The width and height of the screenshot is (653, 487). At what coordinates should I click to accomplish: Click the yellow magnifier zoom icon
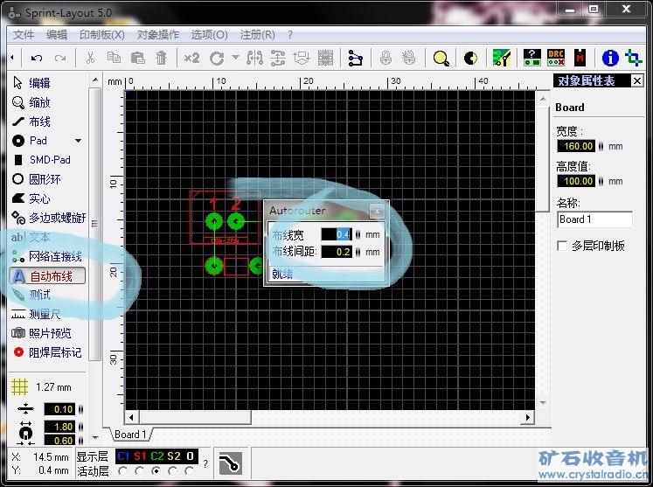tap(441, 59)
